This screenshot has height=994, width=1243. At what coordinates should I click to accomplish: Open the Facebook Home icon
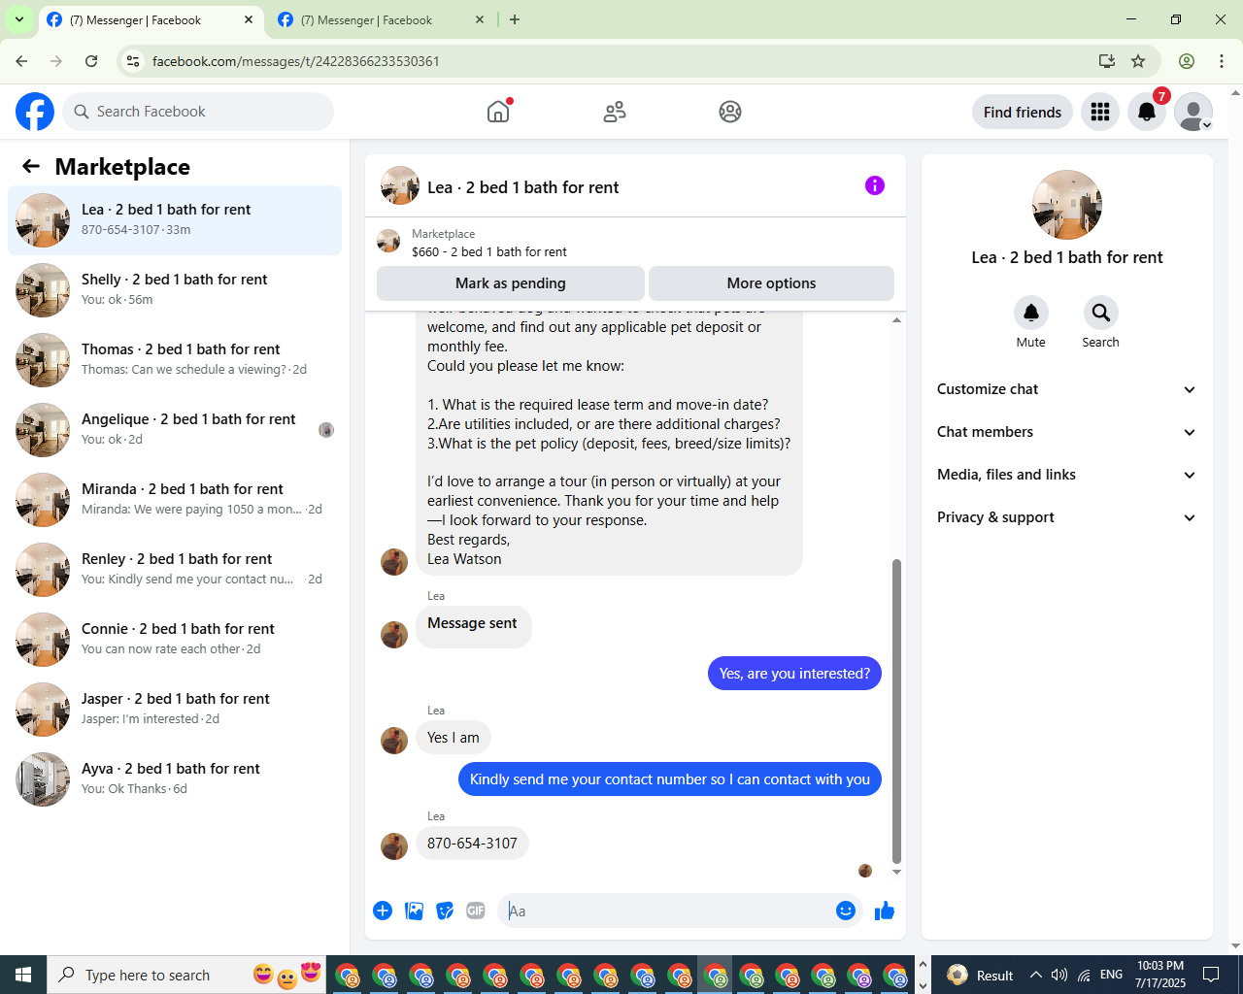[498, 112]
